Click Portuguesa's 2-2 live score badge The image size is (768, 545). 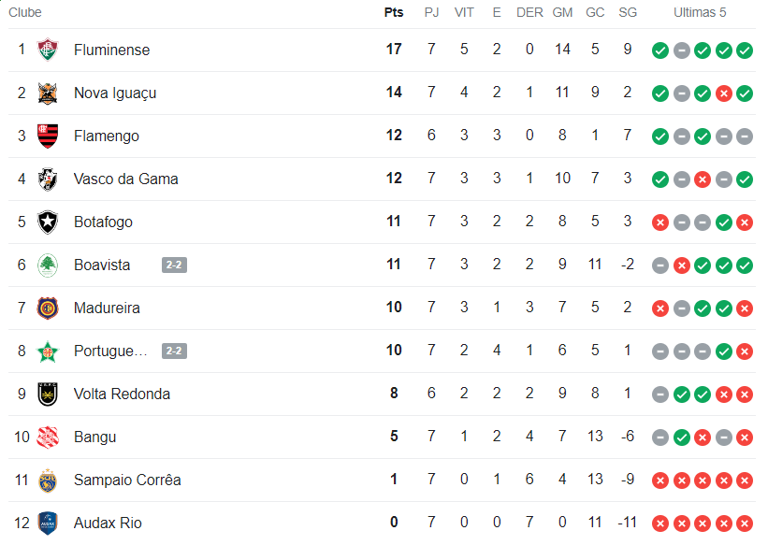[174, 351]
